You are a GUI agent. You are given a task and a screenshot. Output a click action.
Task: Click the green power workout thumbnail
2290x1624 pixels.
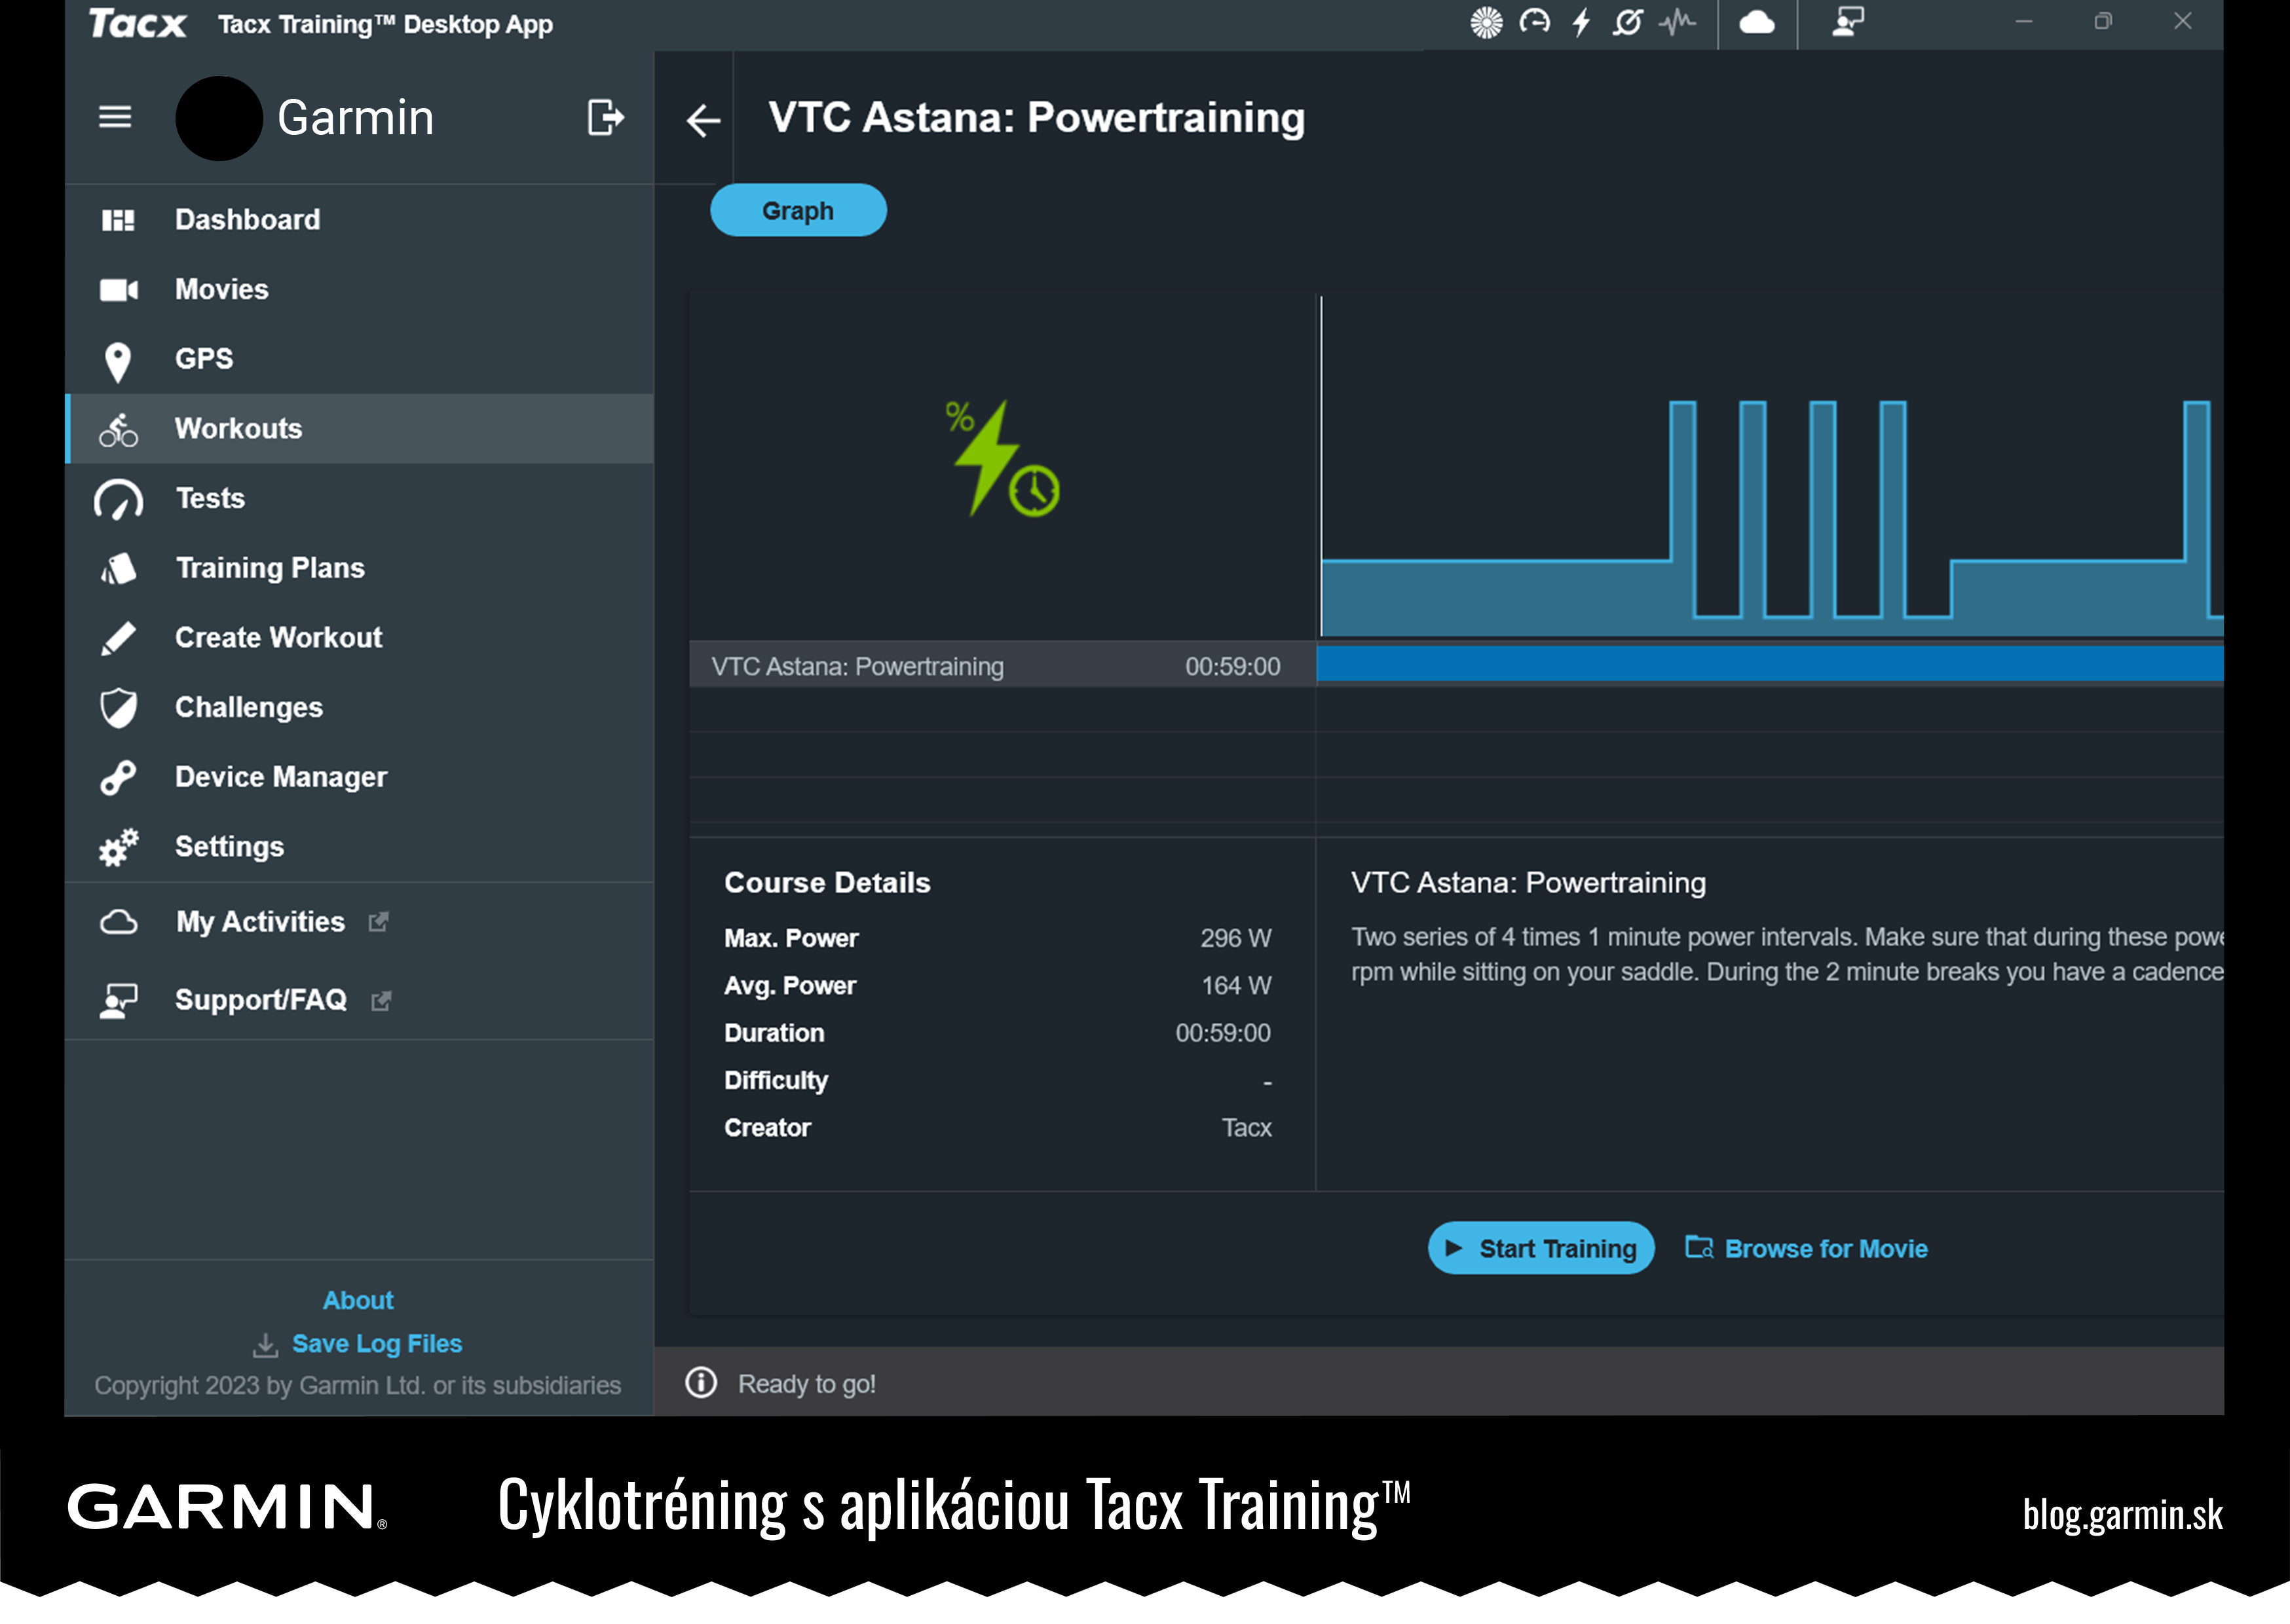point(1002,459)
